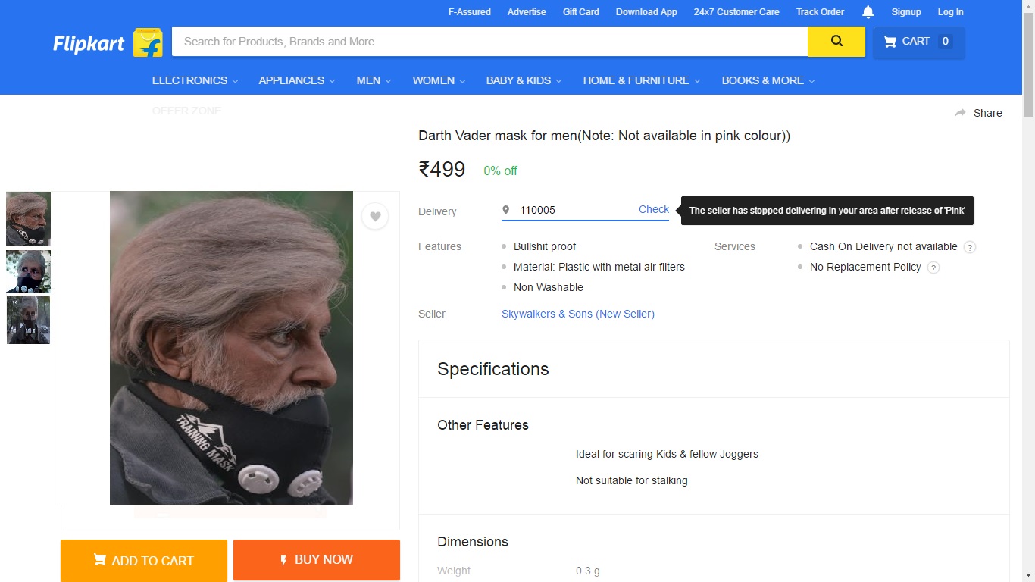
Task: Click the 0% off discount text
Action: tap(501, 171)
